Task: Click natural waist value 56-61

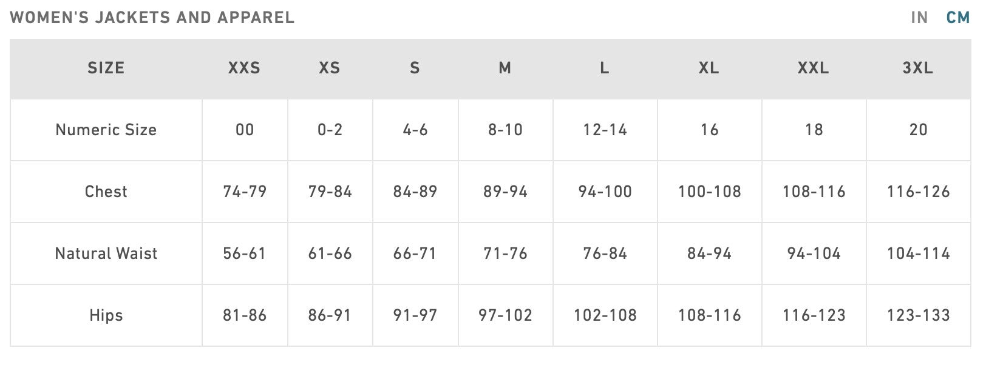Action: click(244, 253)
